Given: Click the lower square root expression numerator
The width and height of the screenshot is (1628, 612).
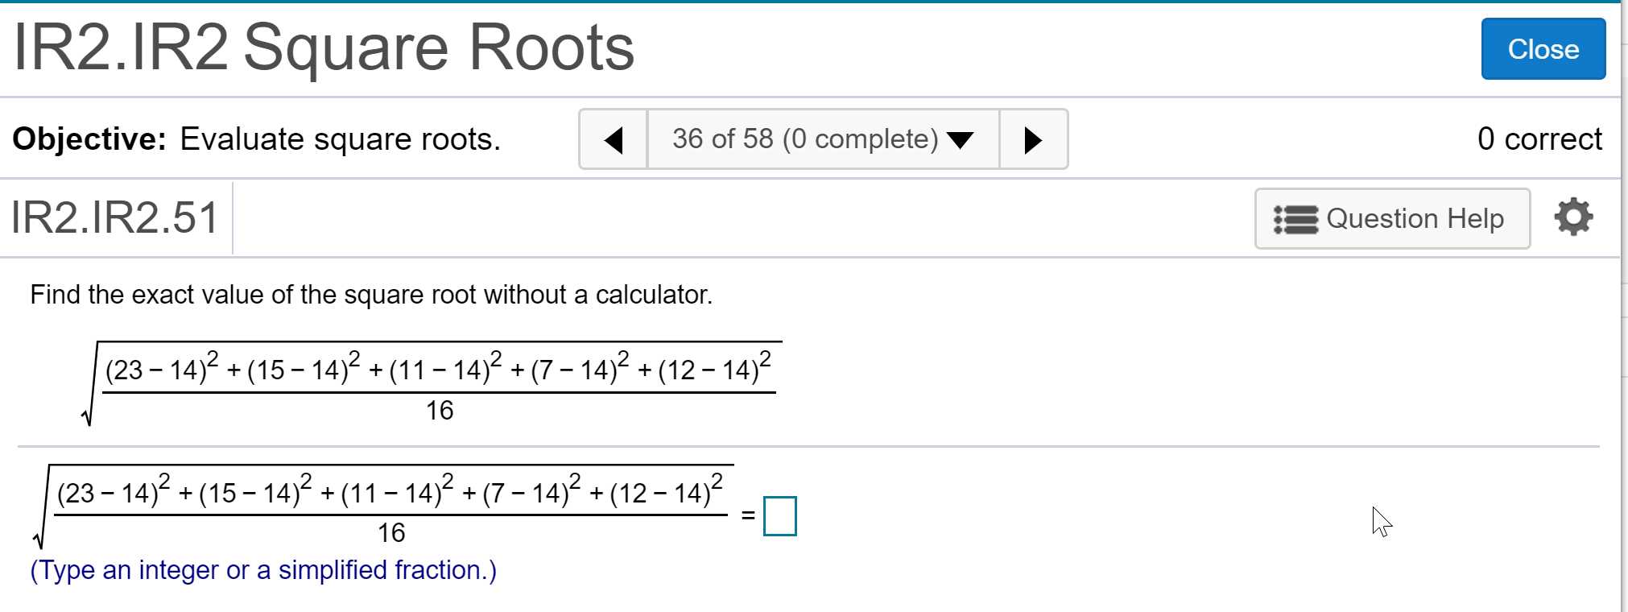Looking at the screenshot, I should pyautogui.click(x=390, y=490).
